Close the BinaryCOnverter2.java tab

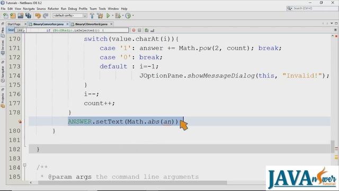tap(111, 24)
